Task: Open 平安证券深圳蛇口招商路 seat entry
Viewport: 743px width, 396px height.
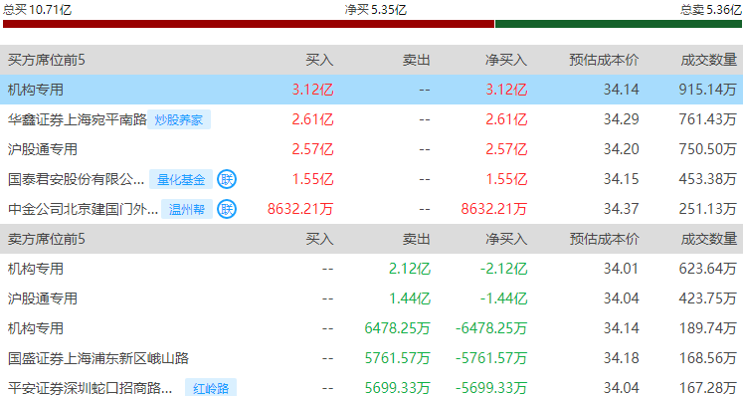Action: (91, 388)
